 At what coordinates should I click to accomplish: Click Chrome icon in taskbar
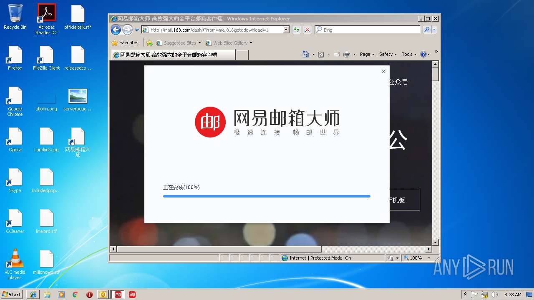coord(76,295)
